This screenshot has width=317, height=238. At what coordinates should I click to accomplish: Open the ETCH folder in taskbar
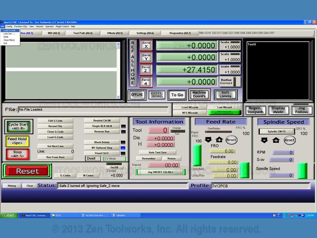(x=65, y=215)
